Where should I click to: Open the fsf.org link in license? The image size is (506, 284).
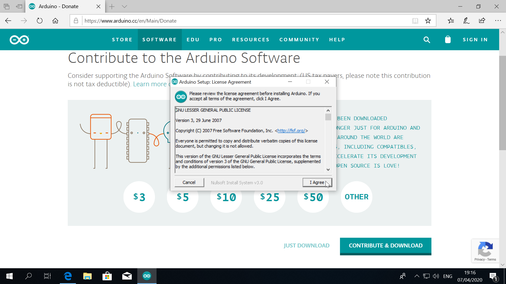(x=291, y=131)
